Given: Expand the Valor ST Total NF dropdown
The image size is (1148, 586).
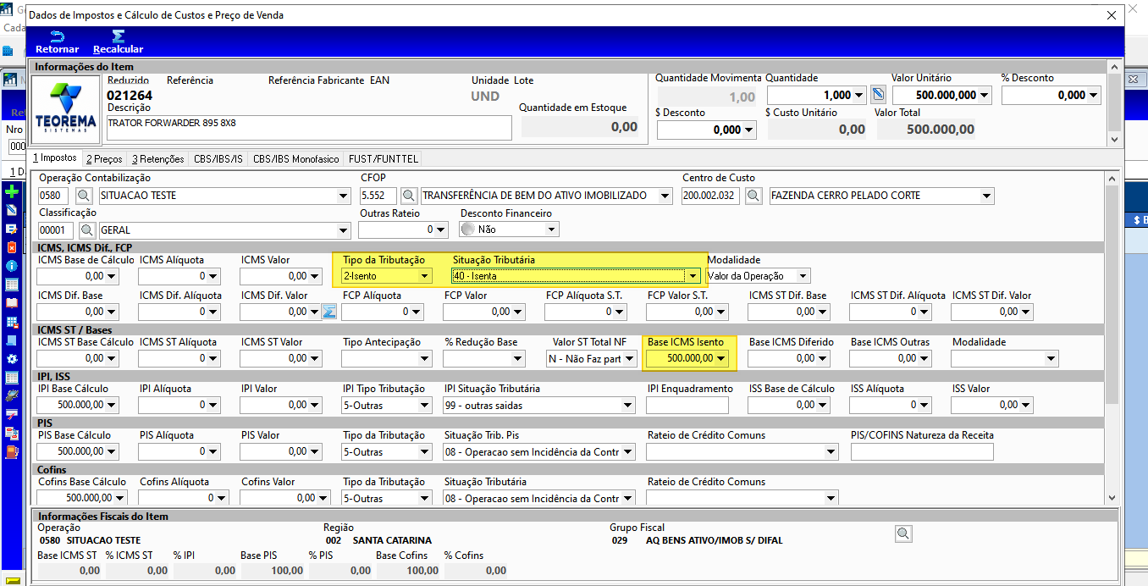Looking at the screenshot, I should (x=628, y=358).
